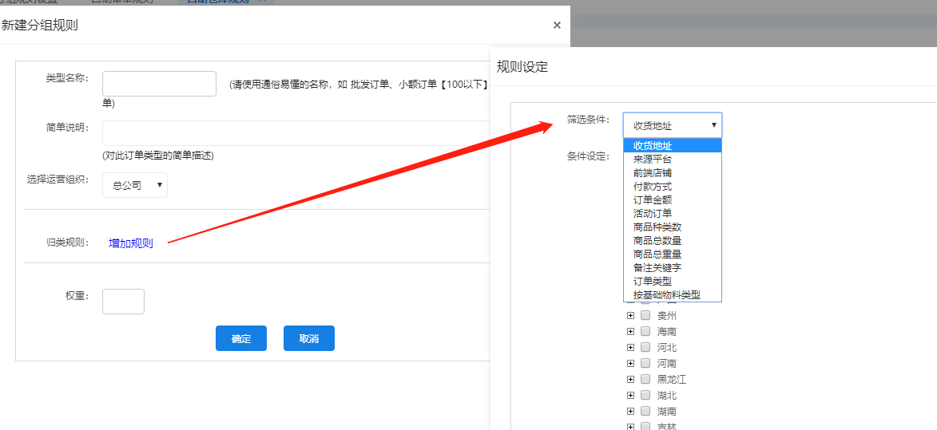Click the 权重 input box
Viewport: 937px width, 430px height.
click(124, 302)
